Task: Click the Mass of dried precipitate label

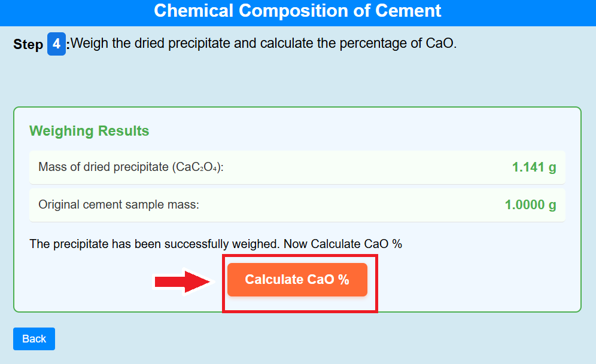Action: (x=130, y=167)
